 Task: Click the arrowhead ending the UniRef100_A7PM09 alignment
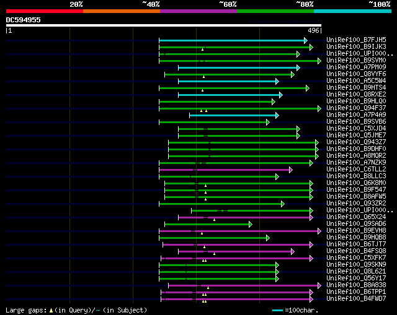[298, 67]
